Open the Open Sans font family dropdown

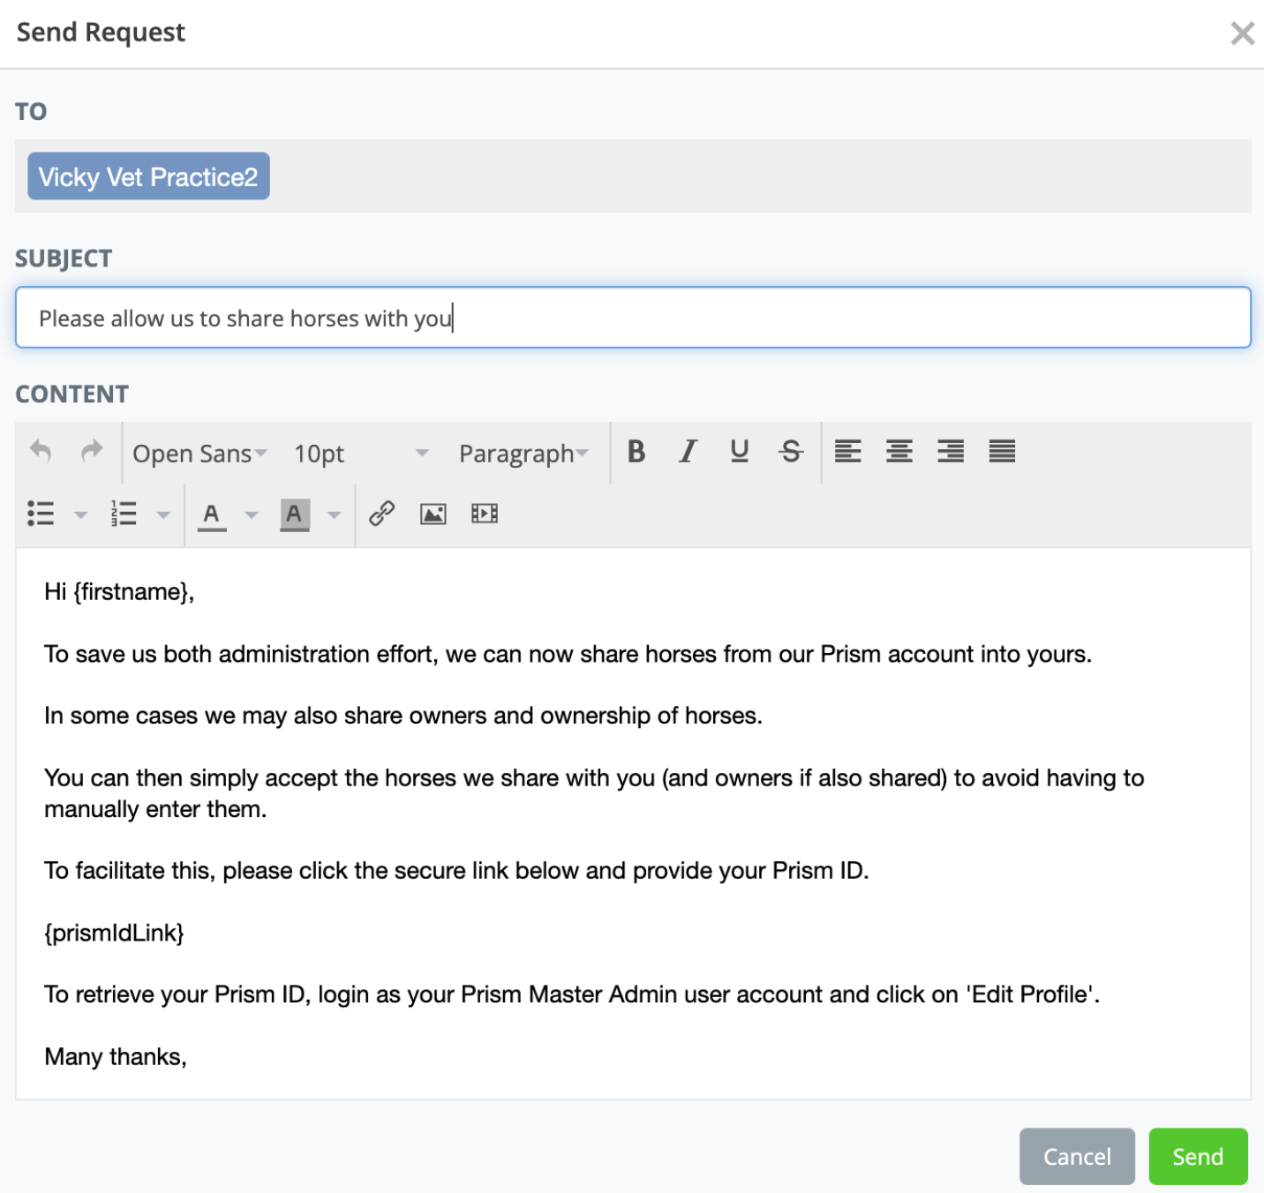click(199, 454)
